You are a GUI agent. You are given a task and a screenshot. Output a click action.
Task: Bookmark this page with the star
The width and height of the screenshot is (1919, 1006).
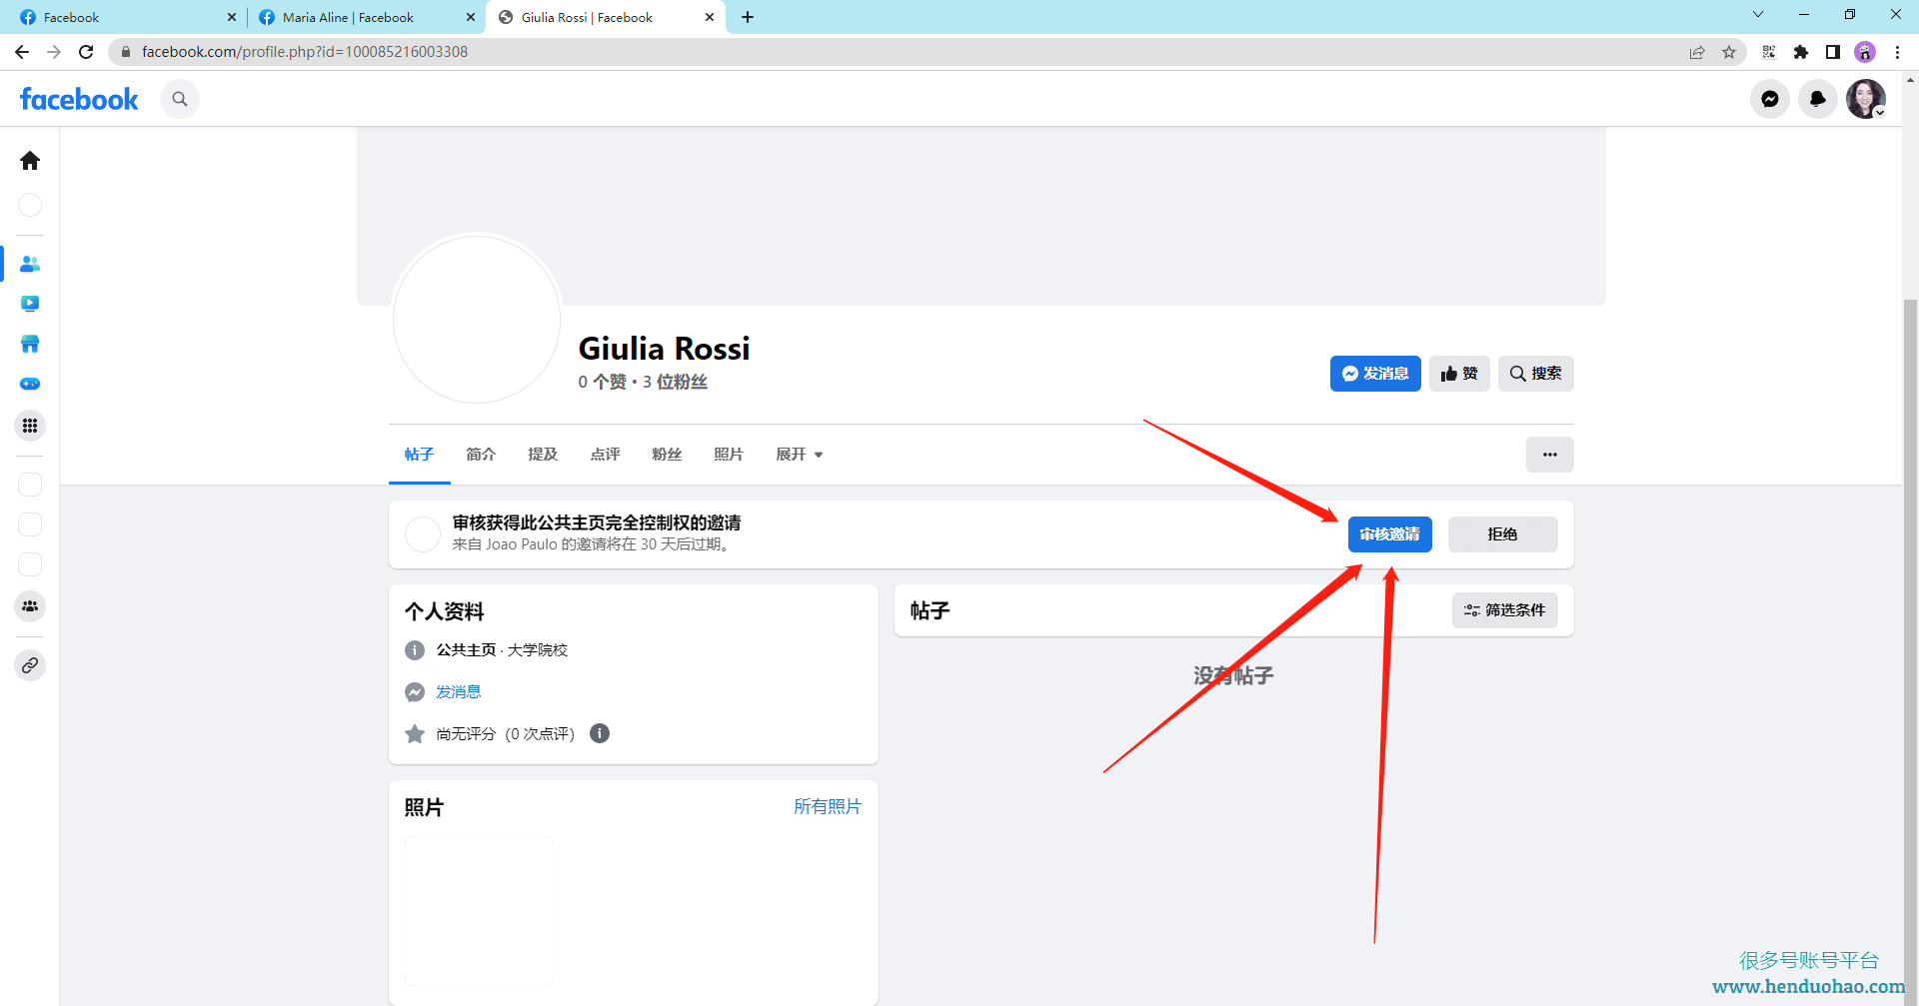(x=1729, y=52)
